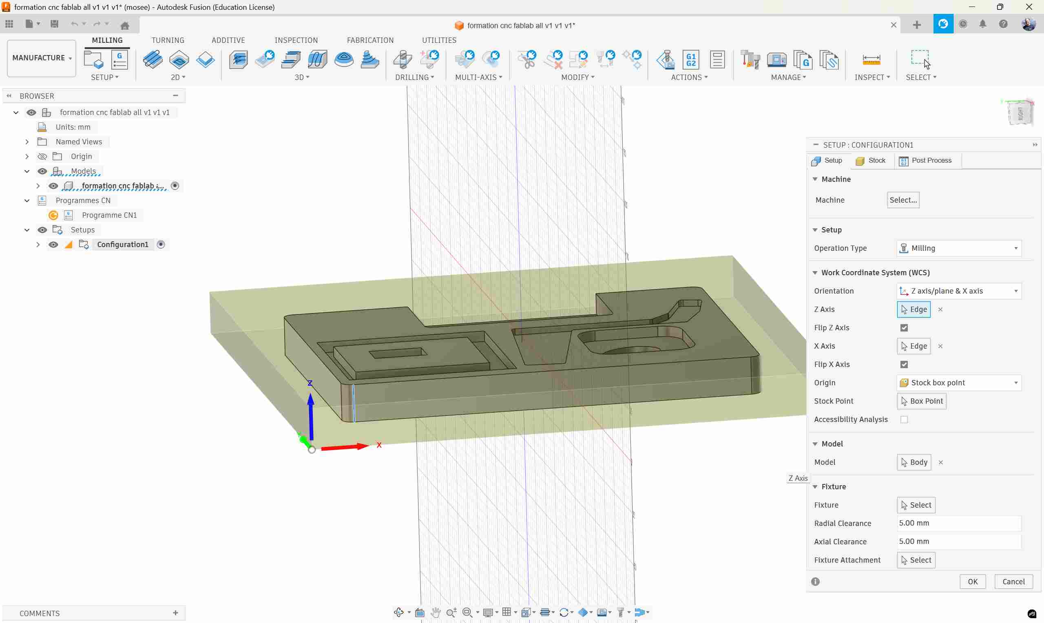Open the Post Process action
1044x623 pixels.
coord(690,59)
